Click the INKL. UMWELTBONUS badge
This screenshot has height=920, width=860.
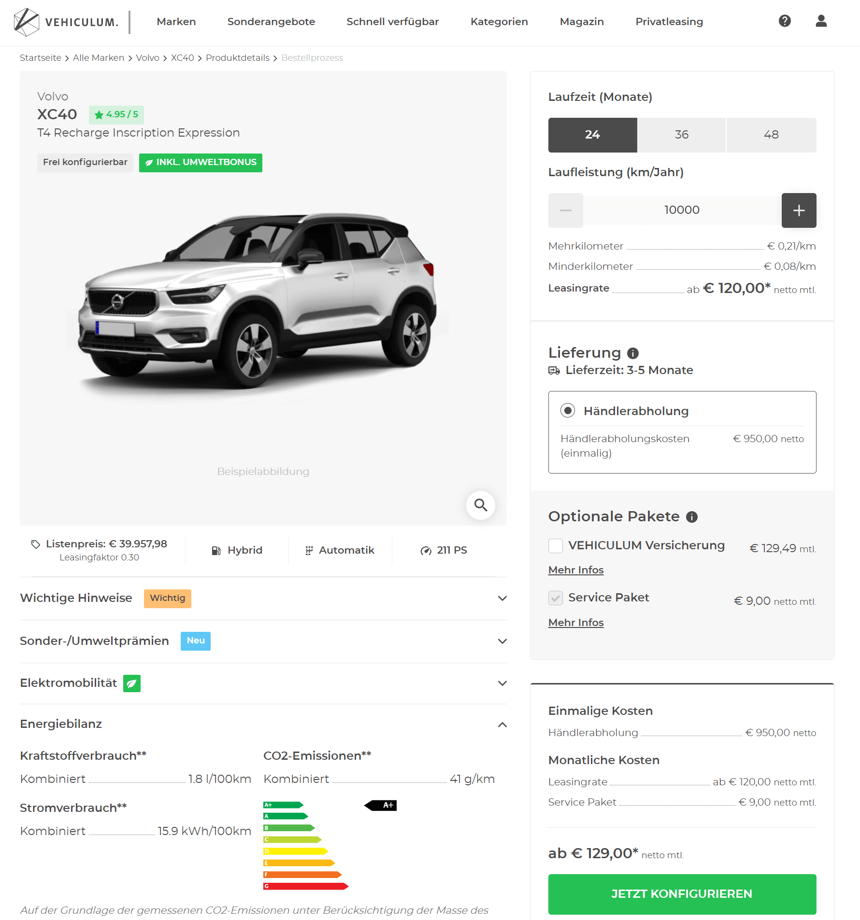(x=201, y=163)
